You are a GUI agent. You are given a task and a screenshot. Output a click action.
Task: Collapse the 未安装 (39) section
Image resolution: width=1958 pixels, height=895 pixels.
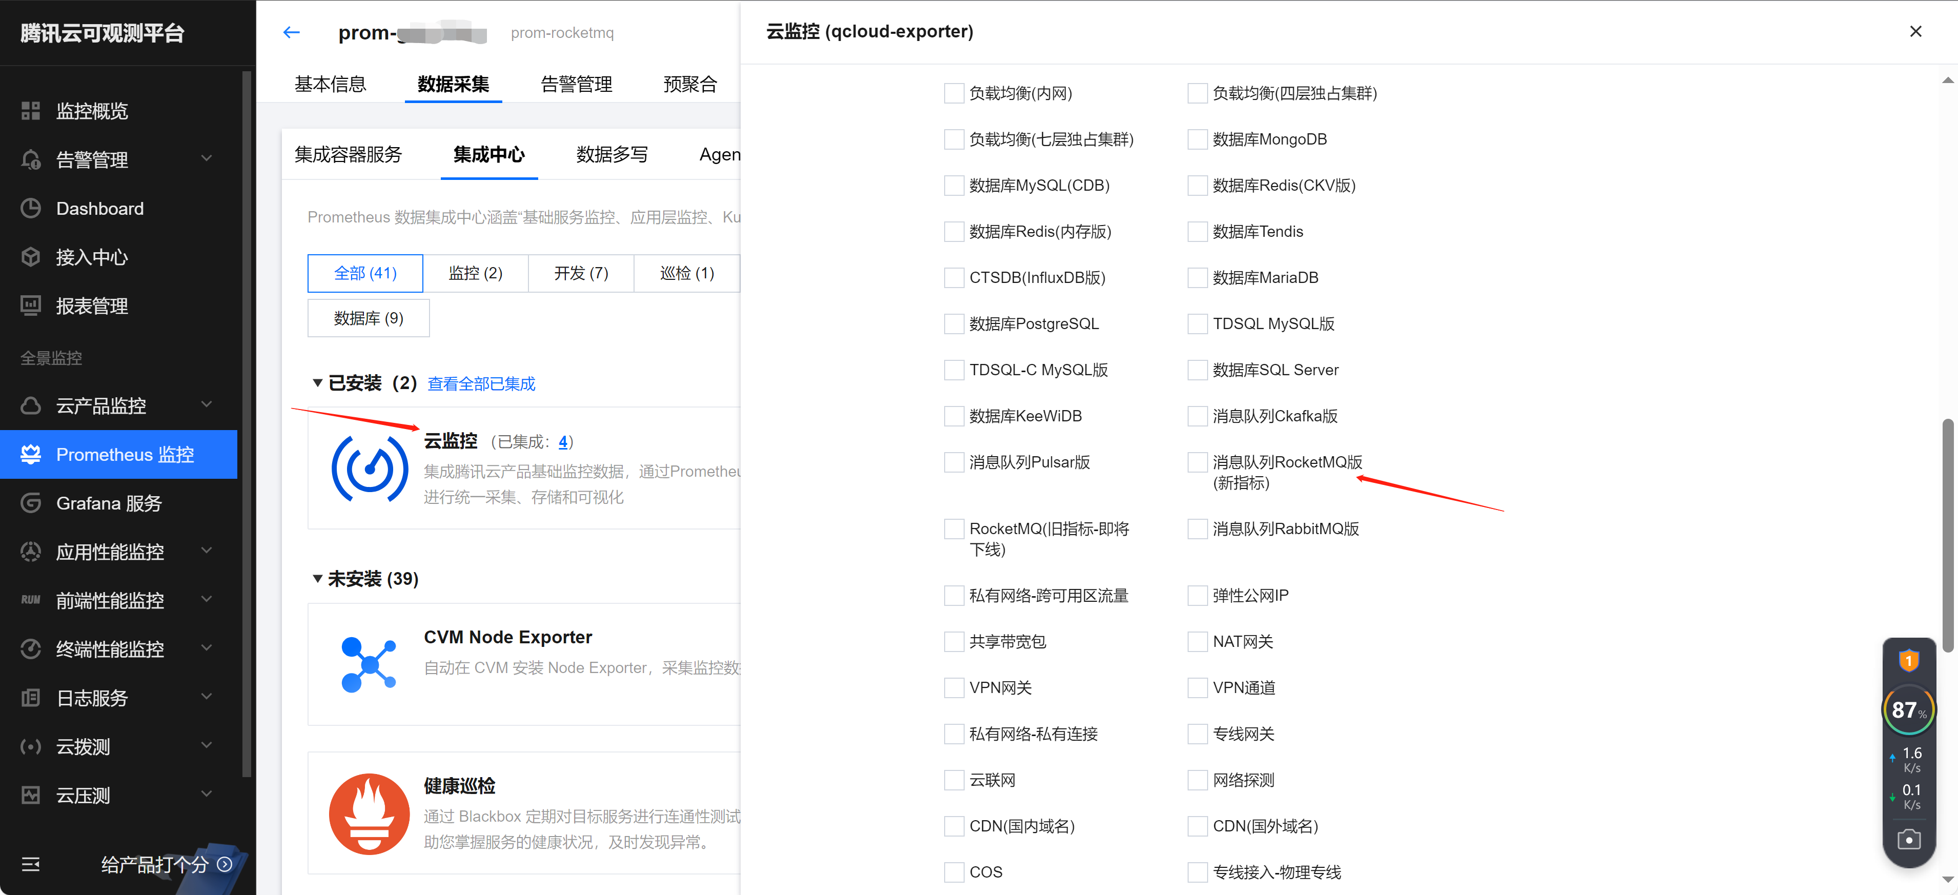tap(318, 579)
